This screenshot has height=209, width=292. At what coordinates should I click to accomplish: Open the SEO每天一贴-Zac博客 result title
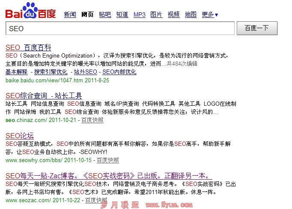click(x=109, y=176)
